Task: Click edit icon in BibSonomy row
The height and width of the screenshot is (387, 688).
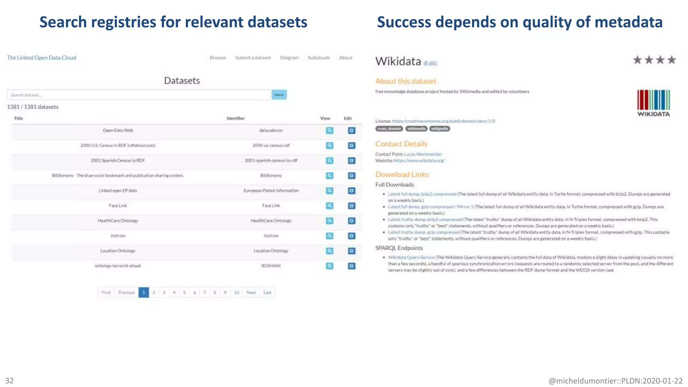Action: click(351, 175)
